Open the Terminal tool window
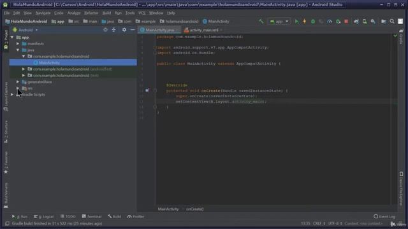Viewport: 408px width, 229px height. pyautogui.click(x=92, y=216)
